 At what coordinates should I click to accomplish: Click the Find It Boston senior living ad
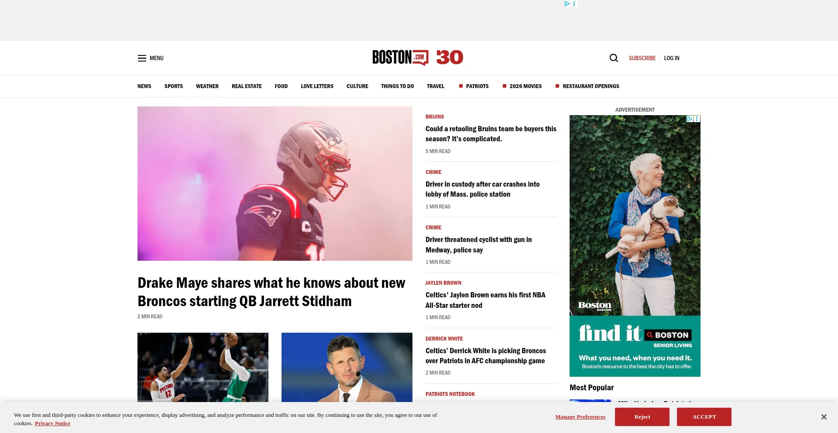635,246
